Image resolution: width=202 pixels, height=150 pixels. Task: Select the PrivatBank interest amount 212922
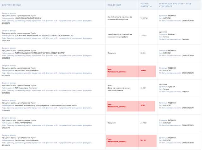pos(144,123)
